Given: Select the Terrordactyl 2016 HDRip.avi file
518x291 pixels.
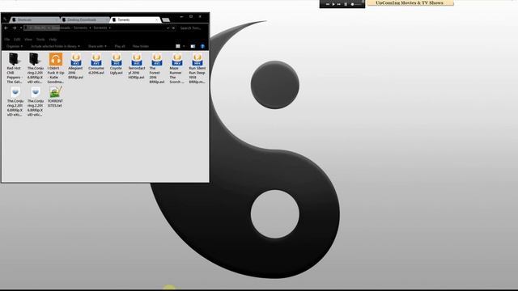Looking at the screenshot, I should (x=137, y=66).
